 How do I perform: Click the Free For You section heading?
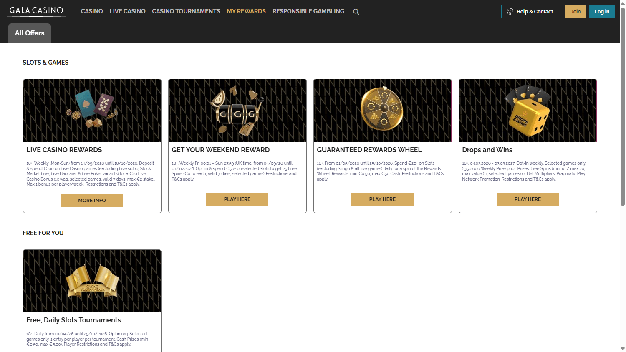coord(43,233)
